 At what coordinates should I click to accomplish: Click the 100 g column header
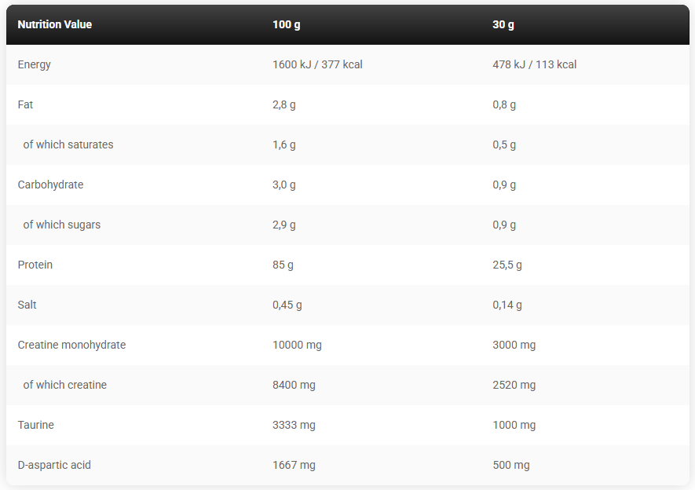click(287, 24)
